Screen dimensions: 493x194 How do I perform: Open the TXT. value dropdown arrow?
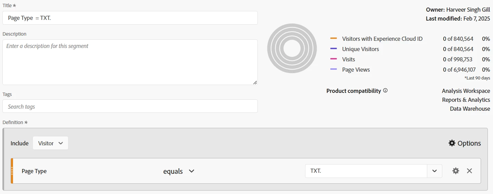coord(434,171)
